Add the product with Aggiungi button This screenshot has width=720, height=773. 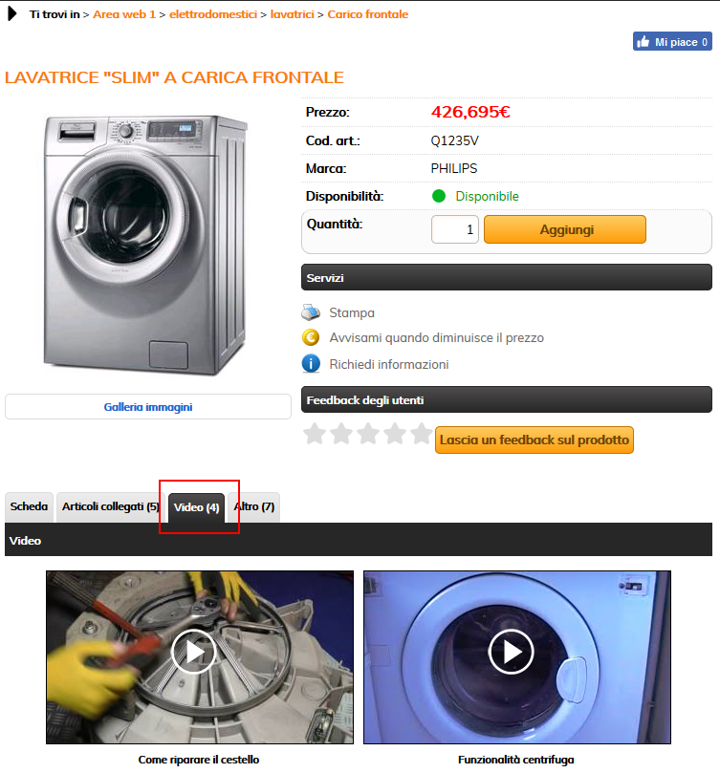pyautogui.click(x=565, y=229)
